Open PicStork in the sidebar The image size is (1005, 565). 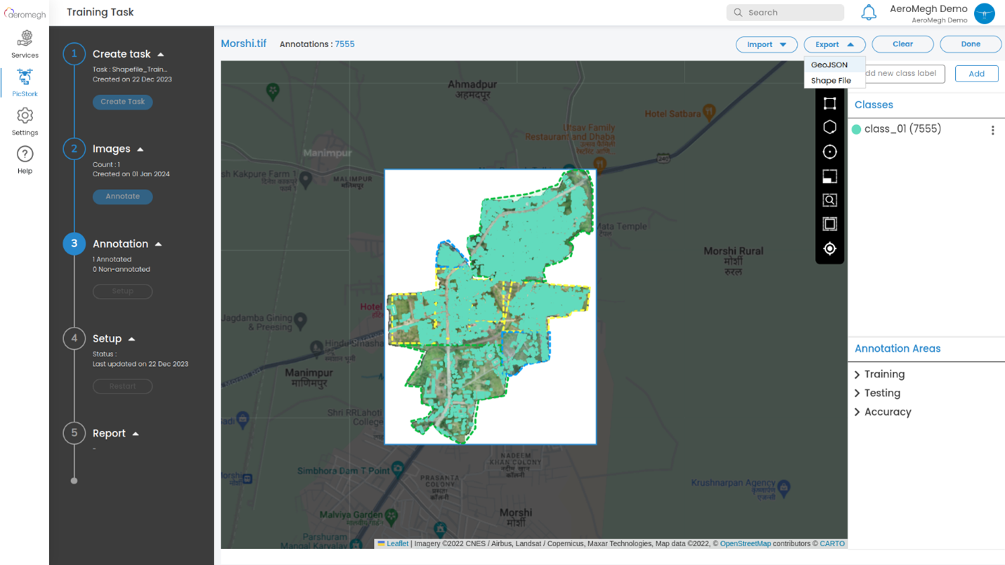click(25, 82)
